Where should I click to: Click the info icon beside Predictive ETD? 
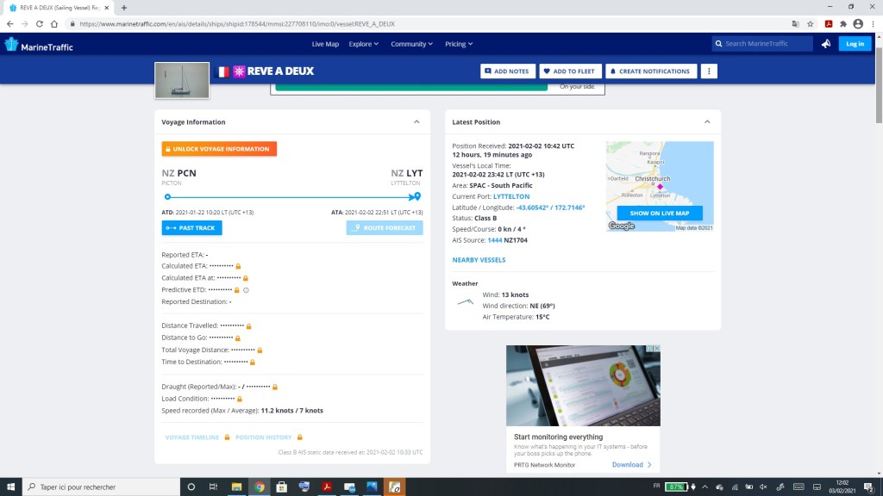tap(246, 290)
